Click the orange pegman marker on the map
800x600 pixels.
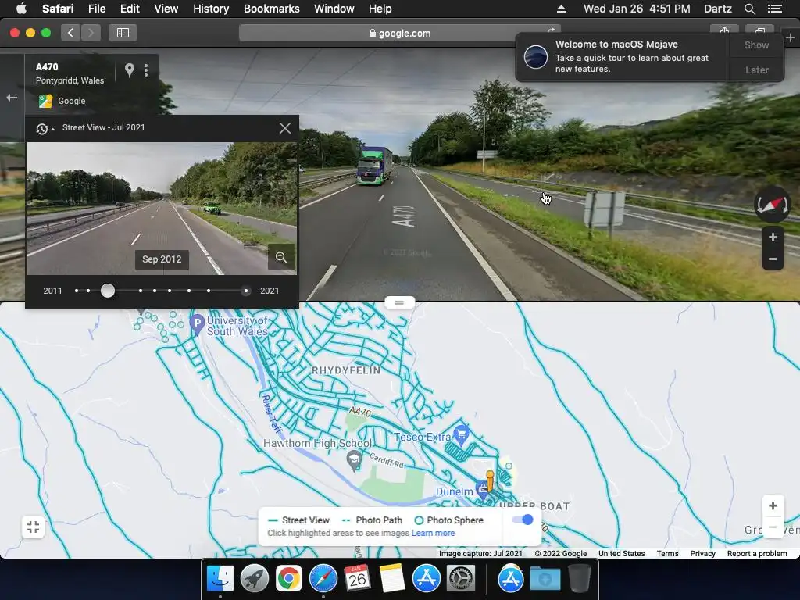click(490, 480)
